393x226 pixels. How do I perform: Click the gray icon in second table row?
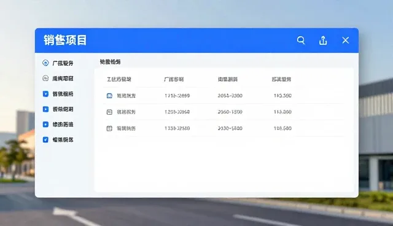(x=109, y=112)
